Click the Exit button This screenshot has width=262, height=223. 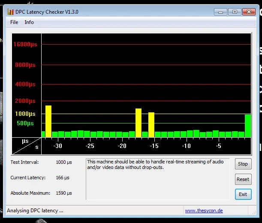click(x=243, y=194)
